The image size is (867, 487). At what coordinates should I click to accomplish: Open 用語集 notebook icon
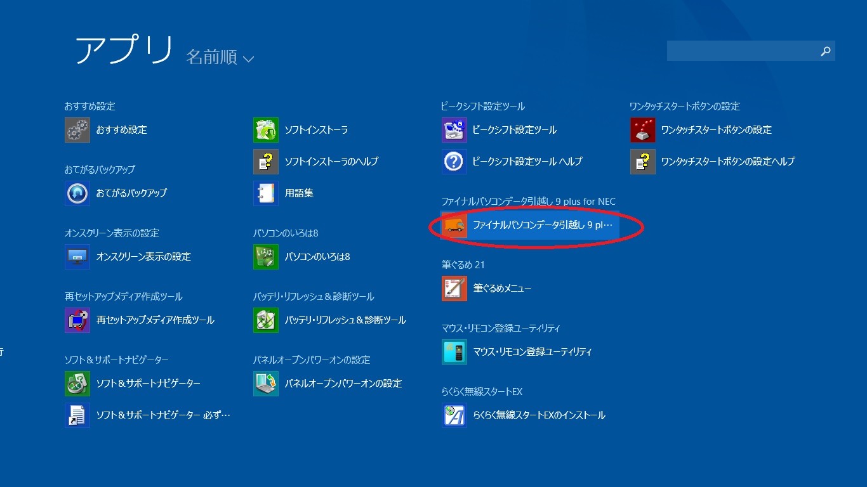click(266, 193)
